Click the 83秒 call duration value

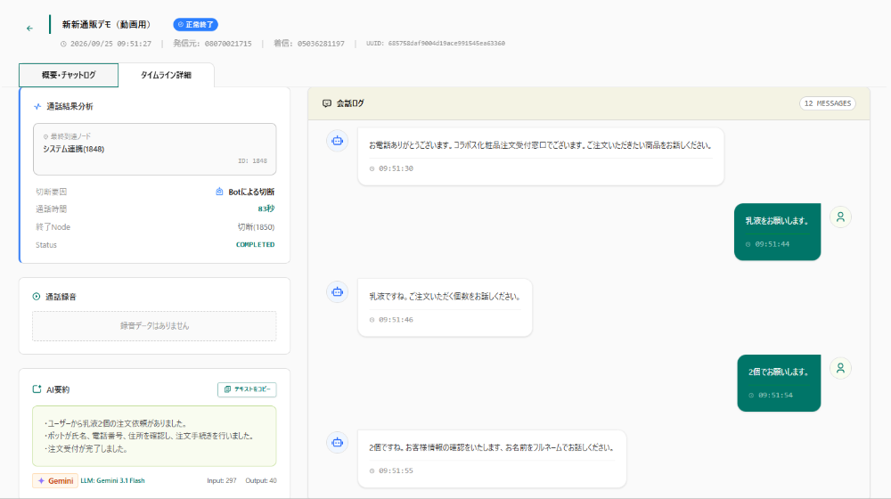[x=266, y=209]
